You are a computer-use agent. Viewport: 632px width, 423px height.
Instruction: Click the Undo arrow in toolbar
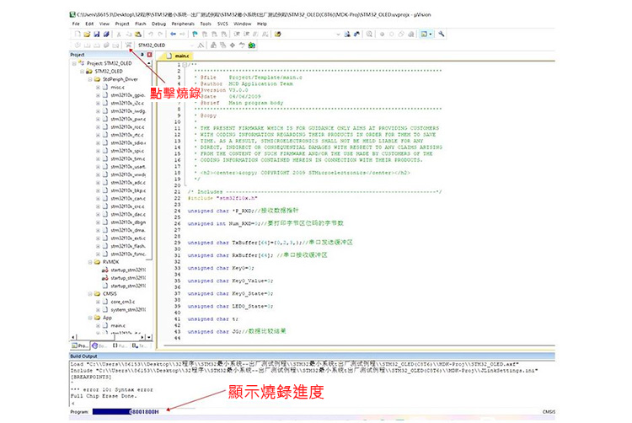[x=150, y=35]
